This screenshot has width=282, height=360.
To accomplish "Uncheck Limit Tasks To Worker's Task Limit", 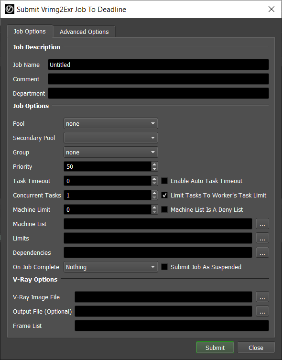I will tap(164, 195).
